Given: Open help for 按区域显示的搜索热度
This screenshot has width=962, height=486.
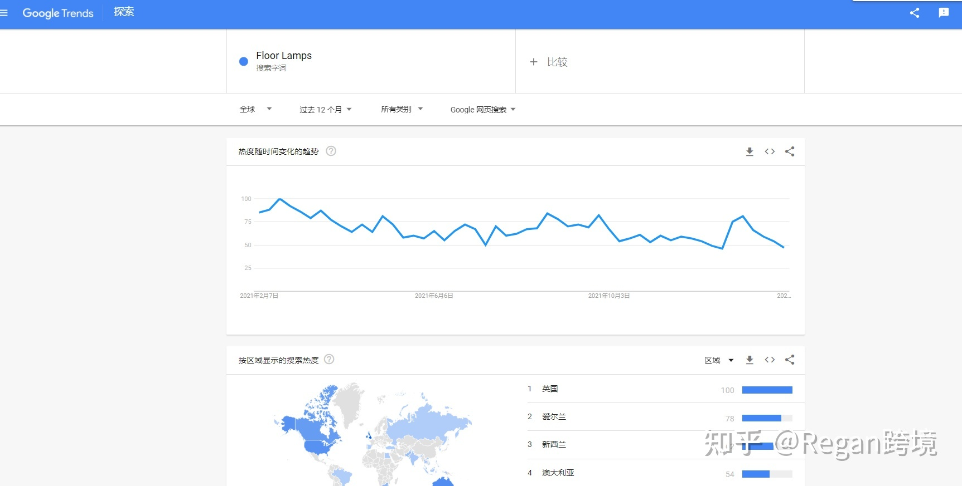Looking at the screenshot, I should pos(329,360).
